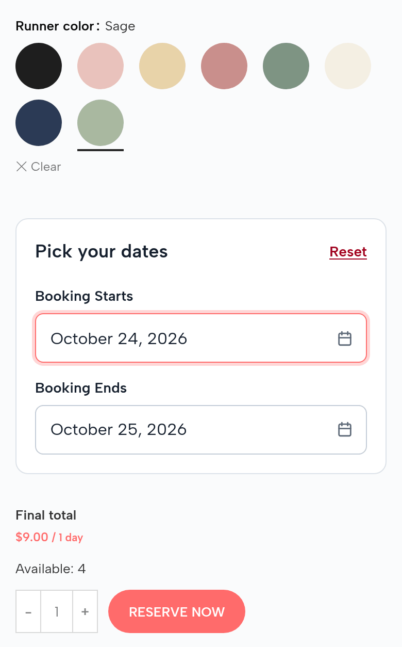Open the Booking Ends date field

[201, 430]
